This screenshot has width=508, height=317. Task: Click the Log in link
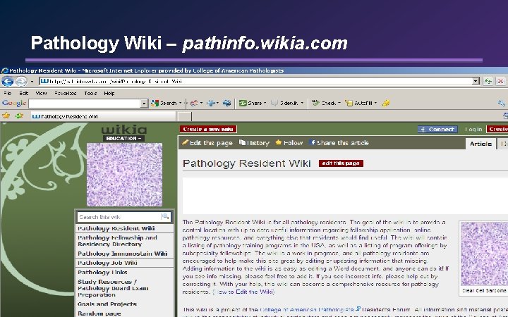(x=473, y=130)
